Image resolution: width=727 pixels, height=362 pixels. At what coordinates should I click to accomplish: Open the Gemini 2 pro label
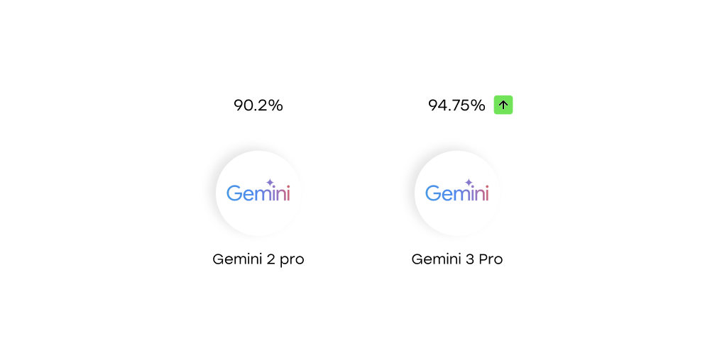tap(258, 259)
